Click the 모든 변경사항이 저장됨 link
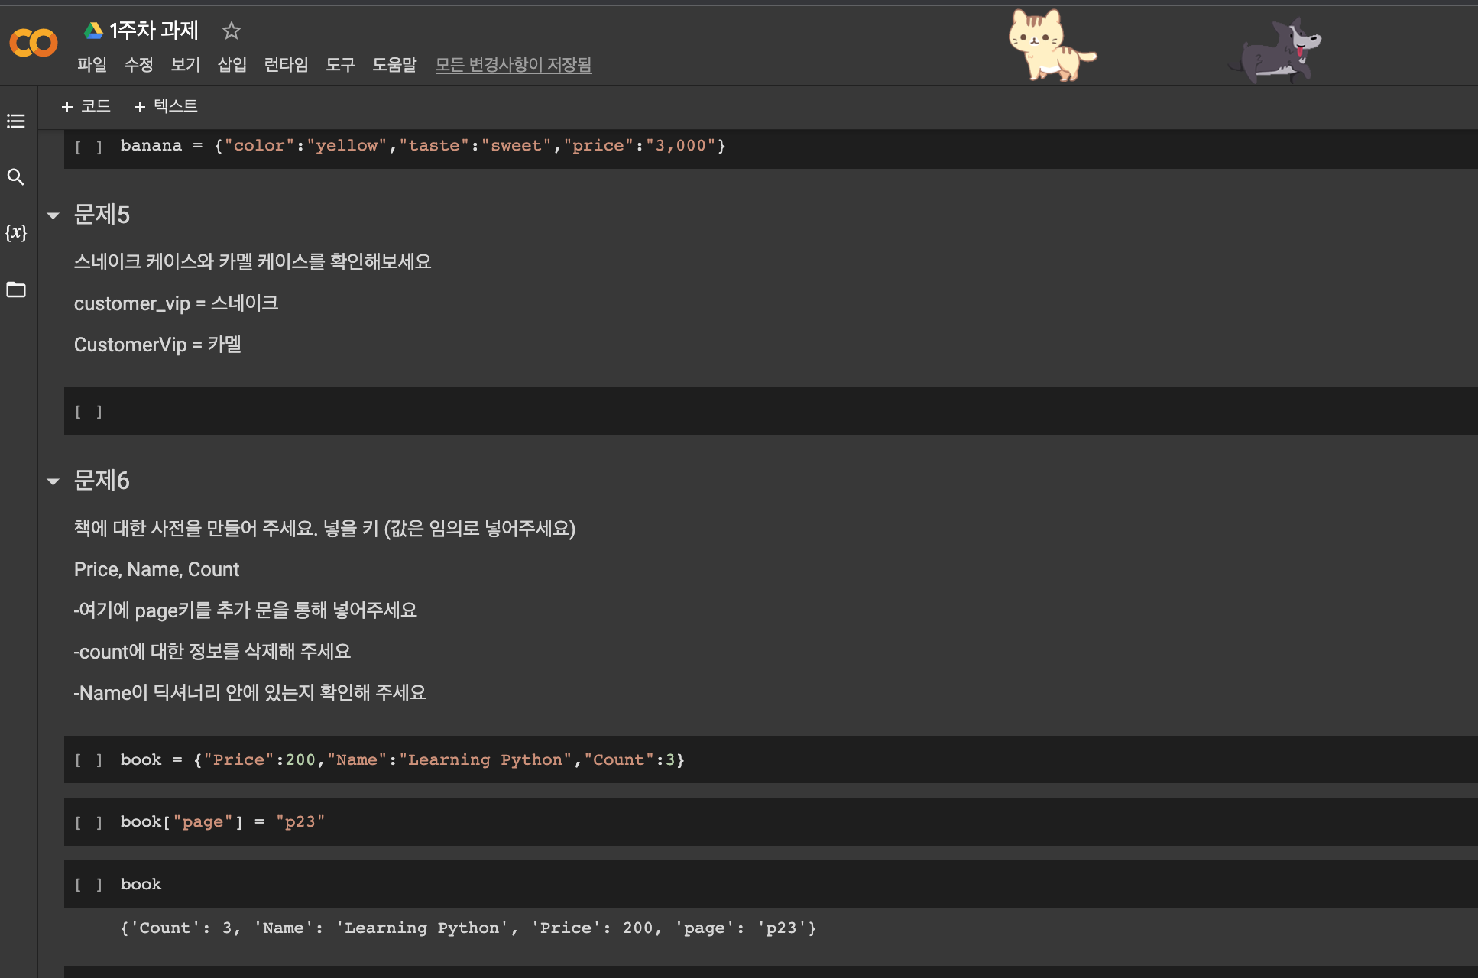 coord(513,65)
